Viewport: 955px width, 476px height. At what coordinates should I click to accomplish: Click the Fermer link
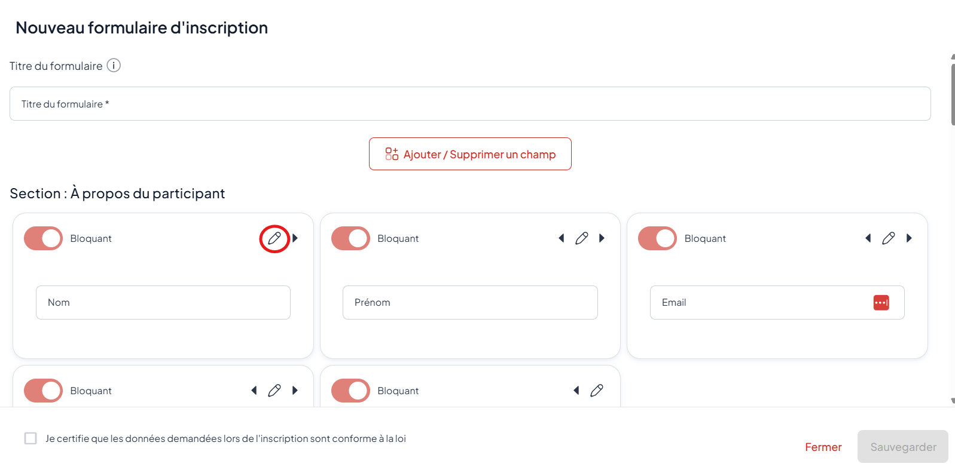click(x=823, y=447)
